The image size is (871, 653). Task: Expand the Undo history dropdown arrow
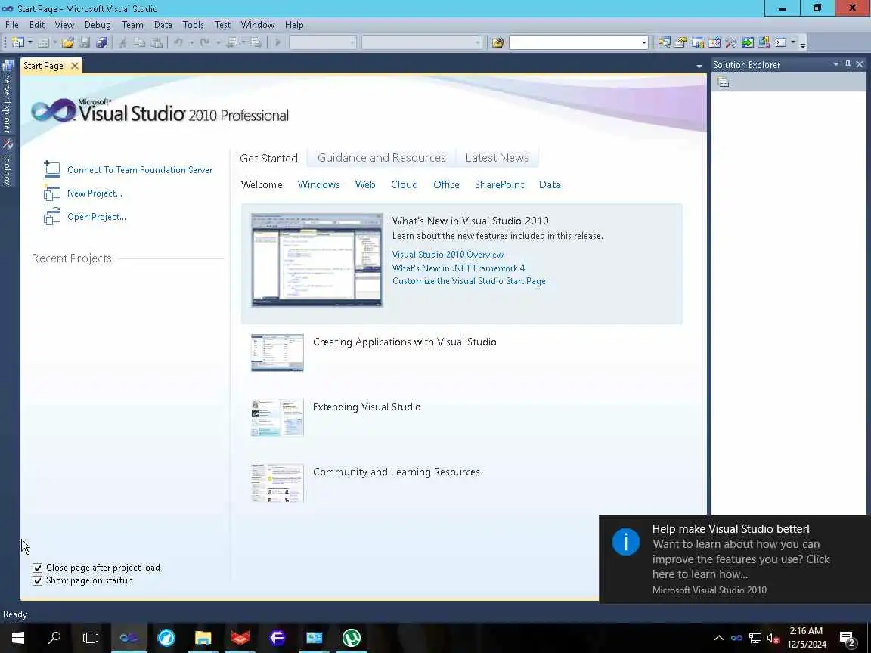click(191, 42)
